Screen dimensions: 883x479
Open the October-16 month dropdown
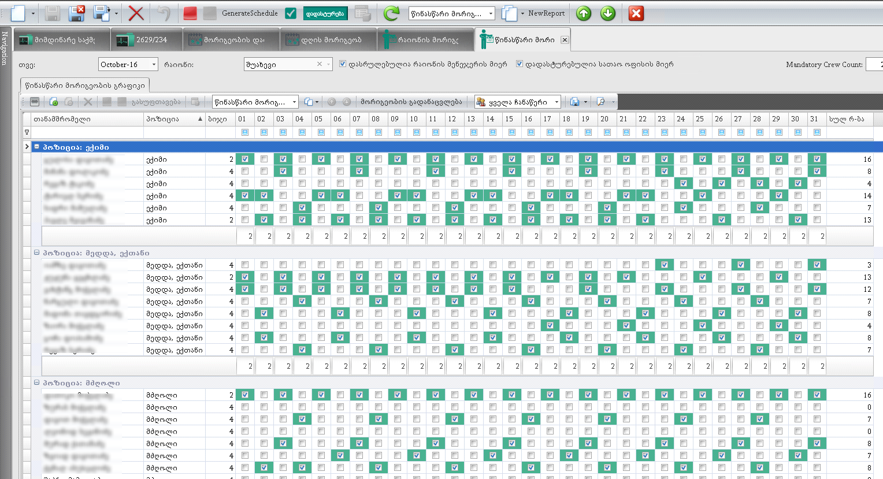(x=154, y=64)
